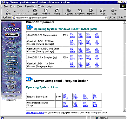Viewport: 127px width, 120px height.
Task: Open the View menu
Action: 20,6
